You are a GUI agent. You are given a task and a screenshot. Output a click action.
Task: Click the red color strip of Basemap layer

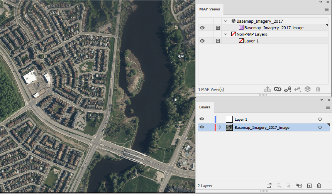click(x=215, y=127)
